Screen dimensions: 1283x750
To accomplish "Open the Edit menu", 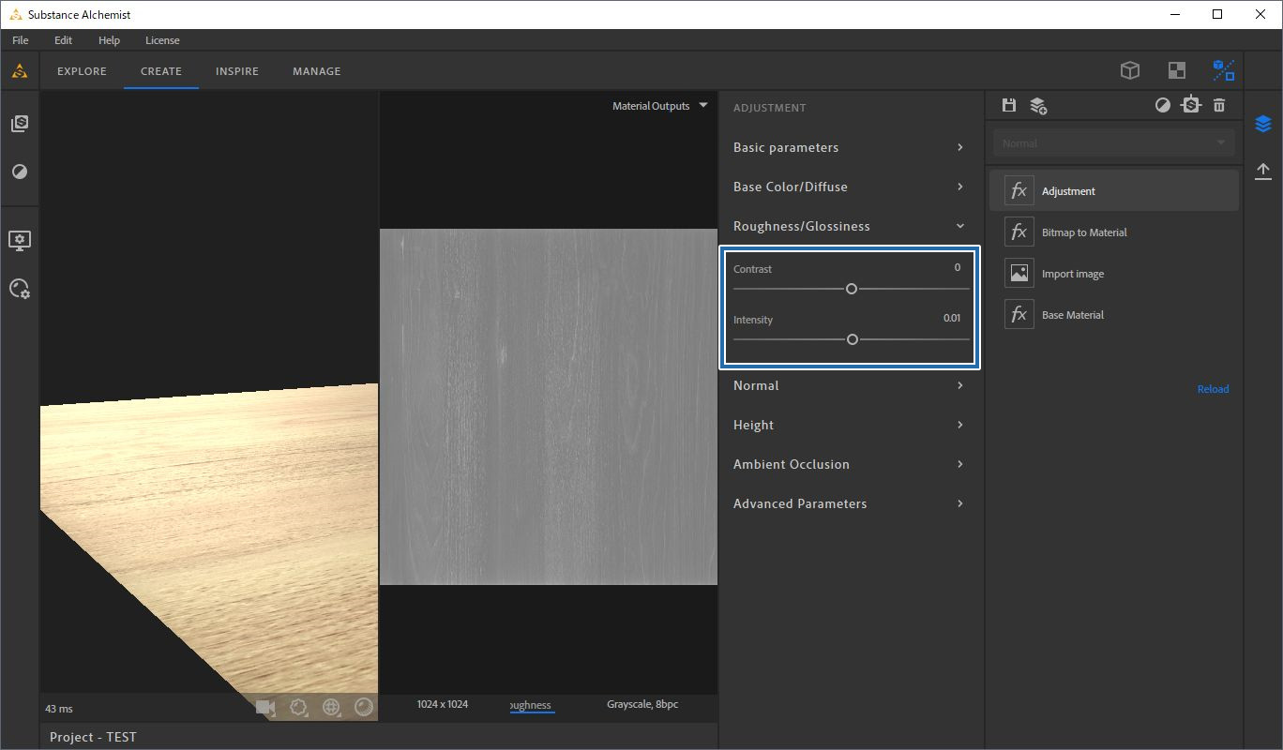I will click(63, 40).
